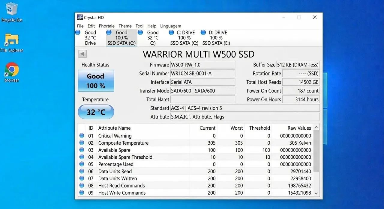Select Available Spare row status orb
Screen dimensions: 384x209
tap(82, 150)
